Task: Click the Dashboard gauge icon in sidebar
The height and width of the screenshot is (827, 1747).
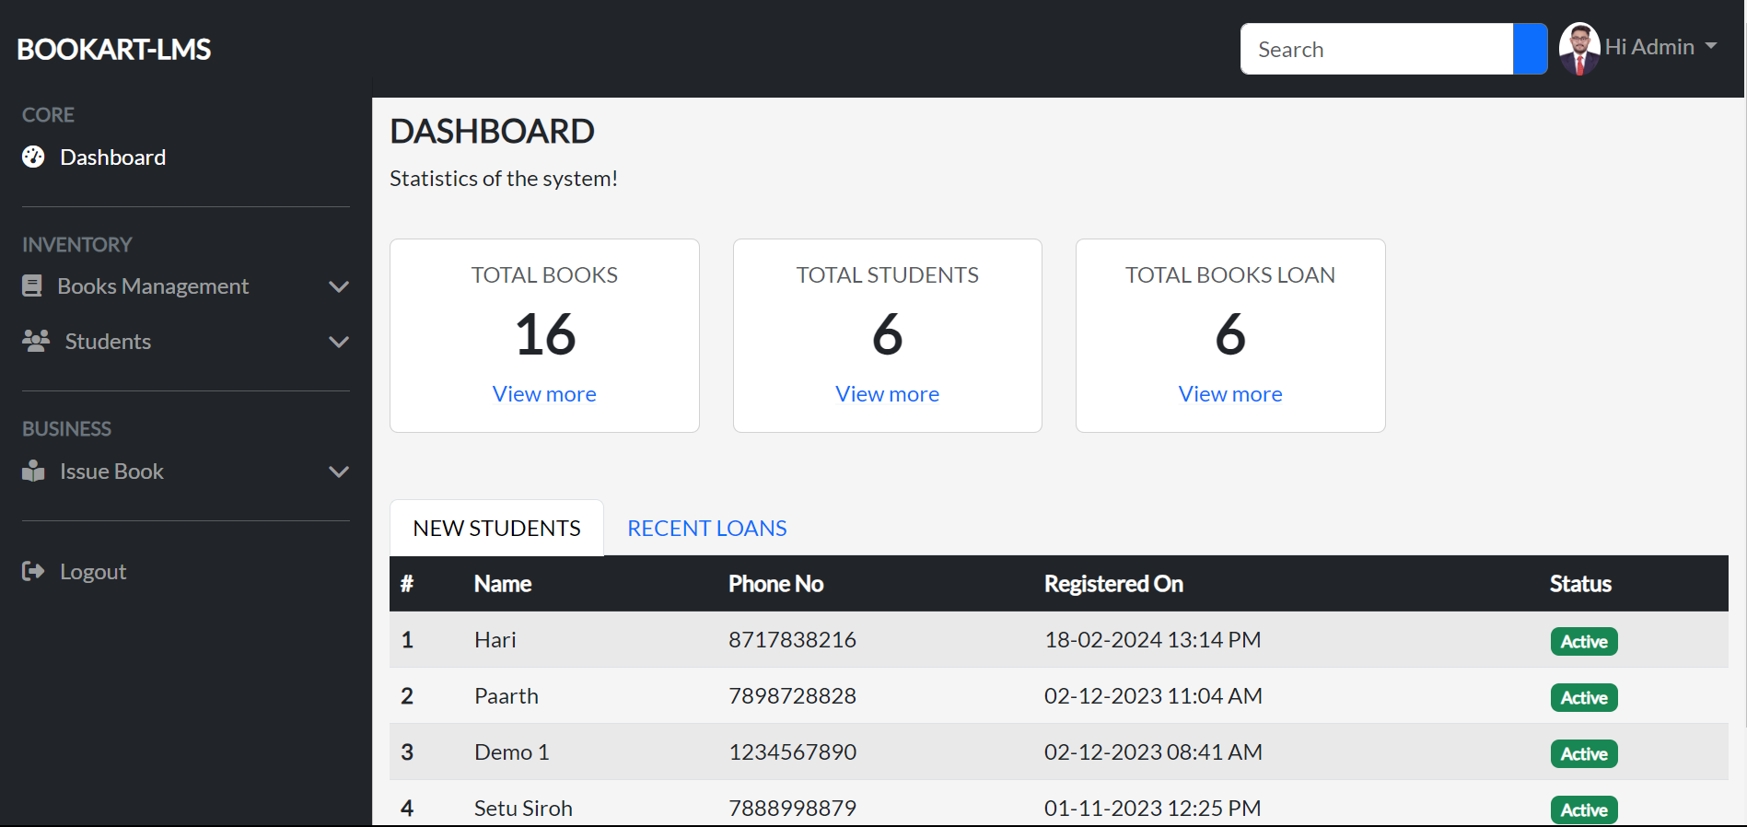Action: (33, 157)
